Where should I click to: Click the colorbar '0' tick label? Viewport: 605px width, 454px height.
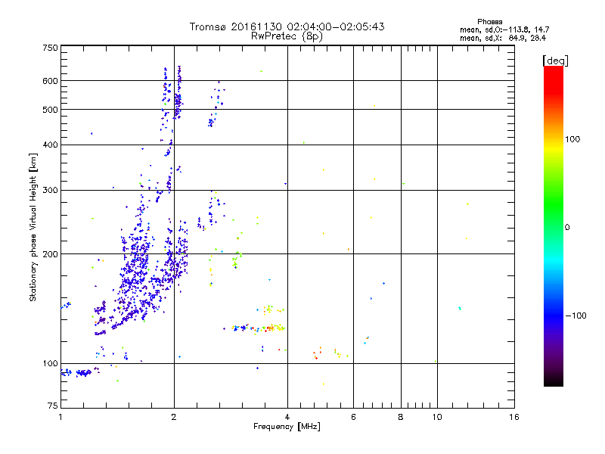567,227
